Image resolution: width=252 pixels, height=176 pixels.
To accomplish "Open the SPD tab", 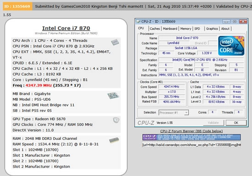I will [x=197, y=29].
